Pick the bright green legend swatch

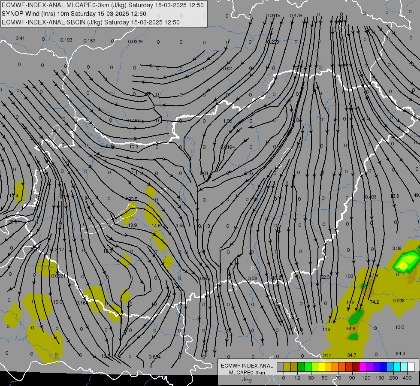click(308, 367)
